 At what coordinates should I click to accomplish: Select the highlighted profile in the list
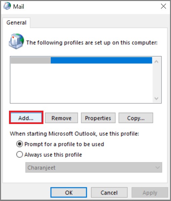[81, 60]
